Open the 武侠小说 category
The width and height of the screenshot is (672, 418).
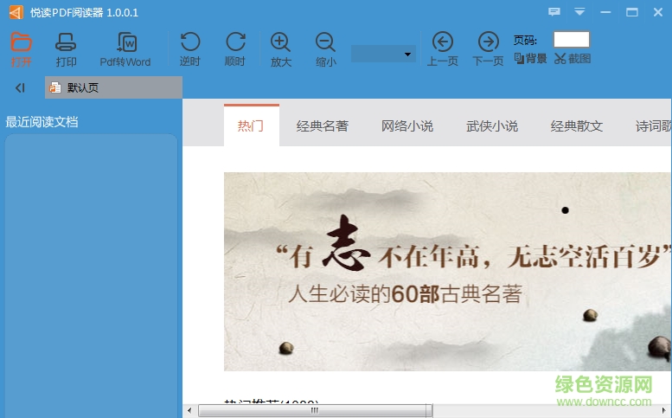[x=491, y=125]
